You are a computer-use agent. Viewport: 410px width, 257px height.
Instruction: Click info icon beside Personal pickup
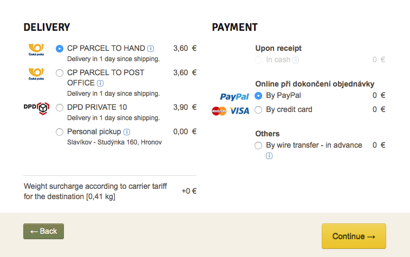(x=127, y=131)
